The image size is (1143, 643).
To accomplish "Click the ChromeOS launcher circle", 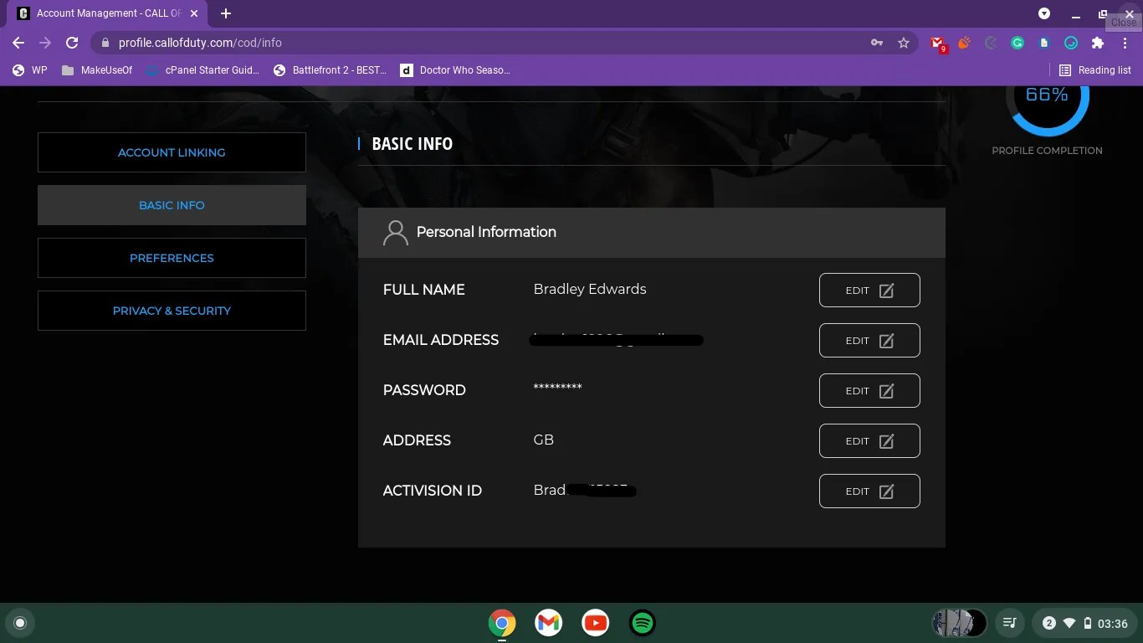I will click(20, 623).
